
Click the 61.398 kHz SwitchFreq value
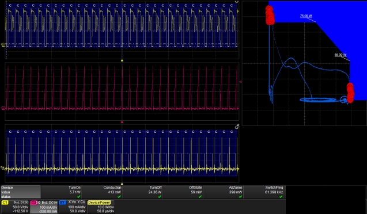point(274,192)
